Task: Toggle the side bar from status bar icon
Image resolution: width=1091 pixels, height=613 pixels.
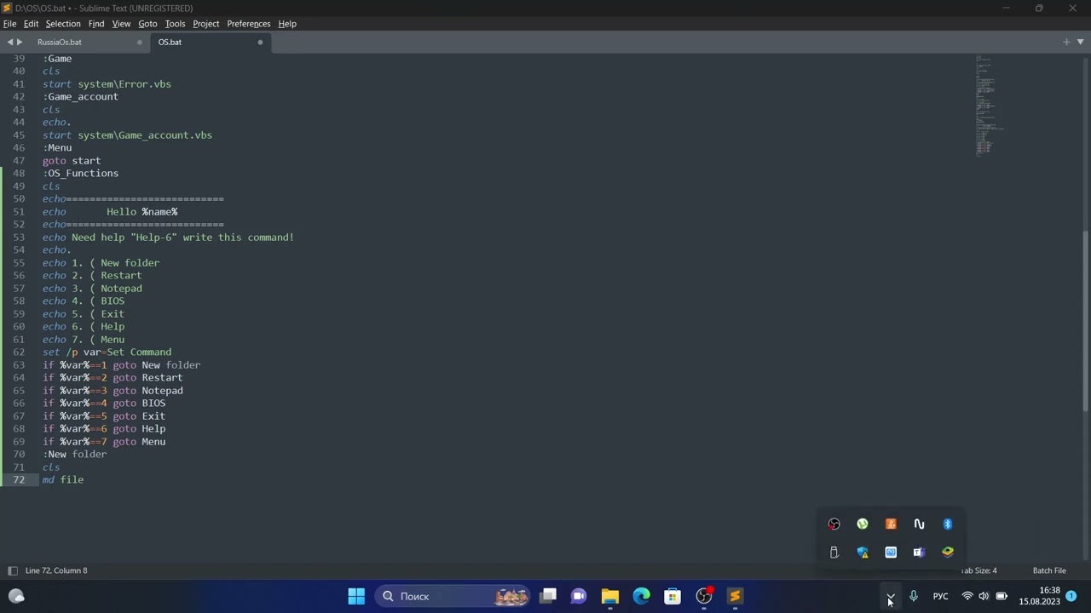Action: 12,570
